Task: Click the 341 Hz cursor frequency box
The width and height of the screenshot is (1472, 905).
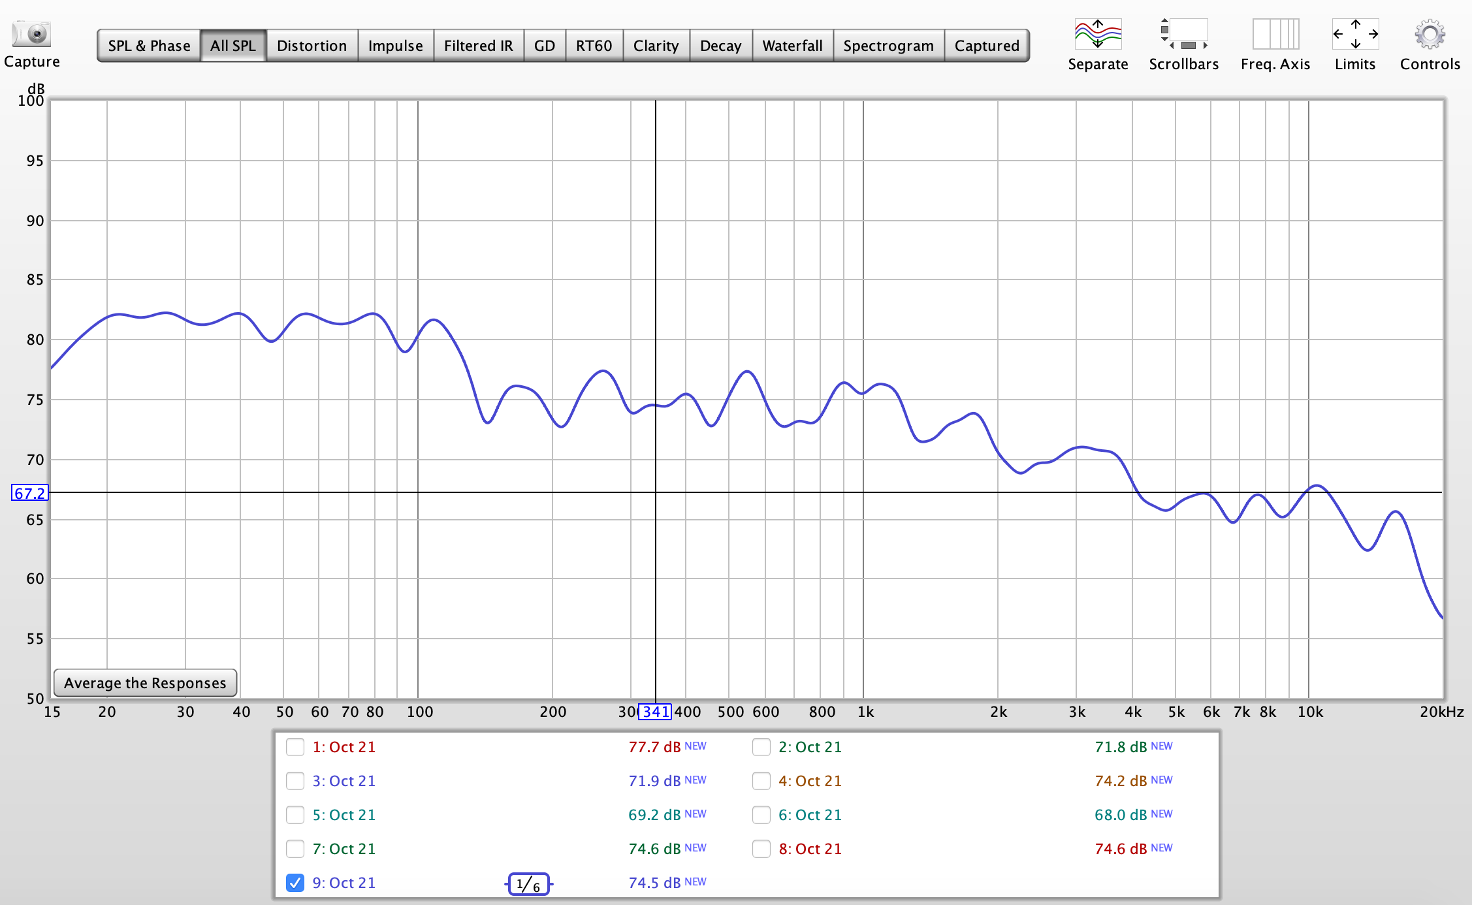Action: click(x=655, y=712)
